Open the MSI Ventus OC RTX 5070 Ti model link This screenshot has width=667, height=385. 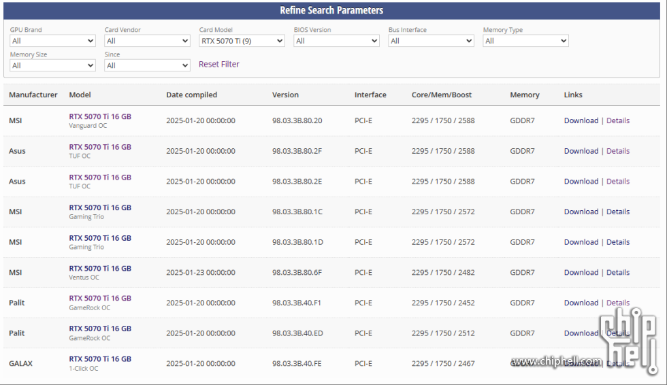[x=100, y=269]
